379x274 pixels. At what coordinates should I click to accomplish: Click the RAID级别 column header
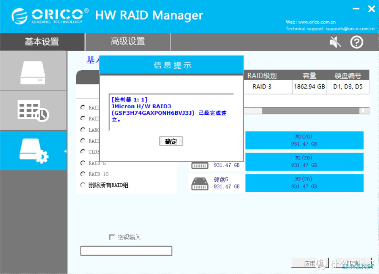click(262, 76)
